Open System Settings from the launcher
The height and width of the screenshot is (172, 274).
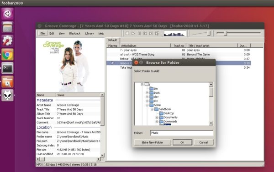[x=7, y=40]
